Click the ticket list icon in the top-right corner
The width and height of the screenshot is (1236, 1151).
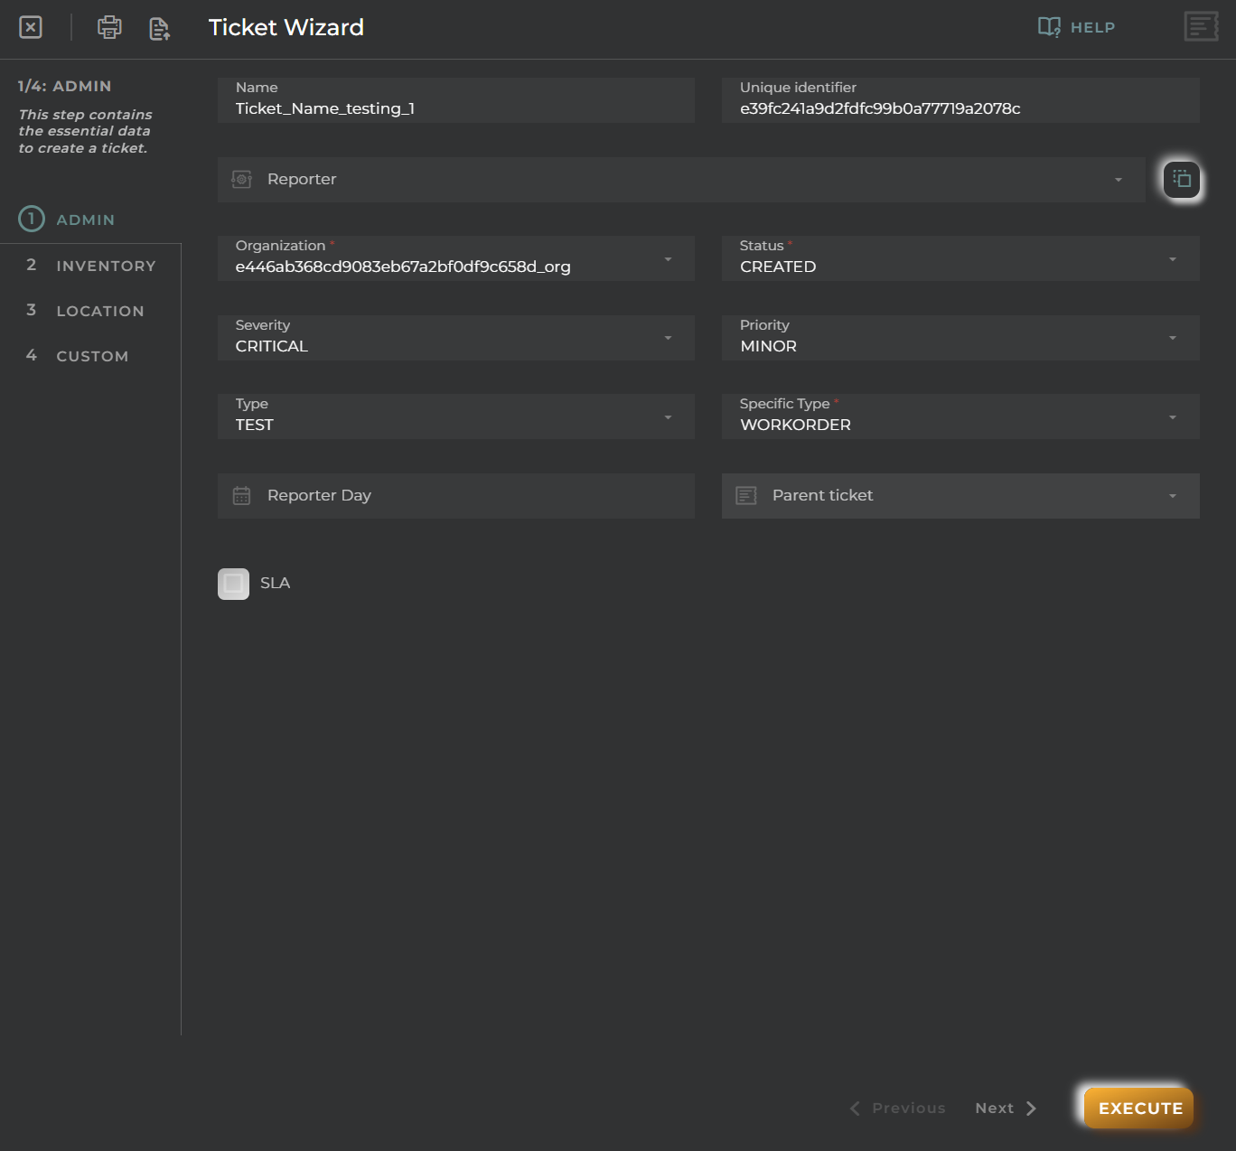coord(1201,26)
